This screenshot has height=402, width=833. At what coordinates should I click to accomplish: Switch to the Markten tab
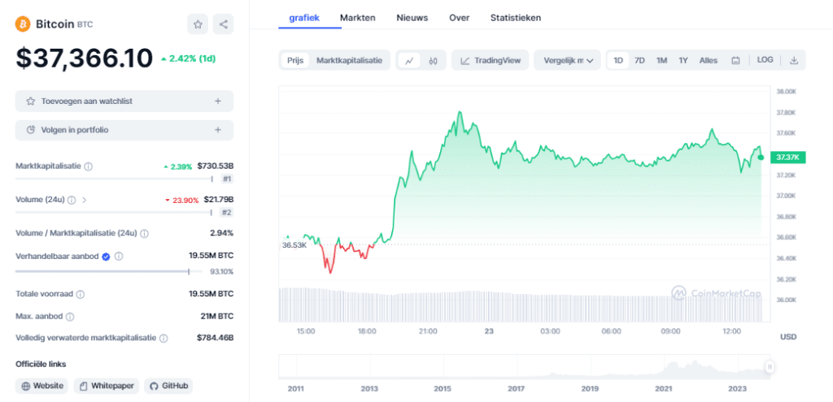coord(358,18)
